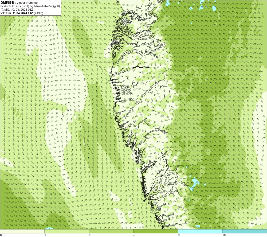This screenshot has width=267, height=237.
Task: Click the 0–2 m/s pale legend color band
Action: click(x=22, y=231)
